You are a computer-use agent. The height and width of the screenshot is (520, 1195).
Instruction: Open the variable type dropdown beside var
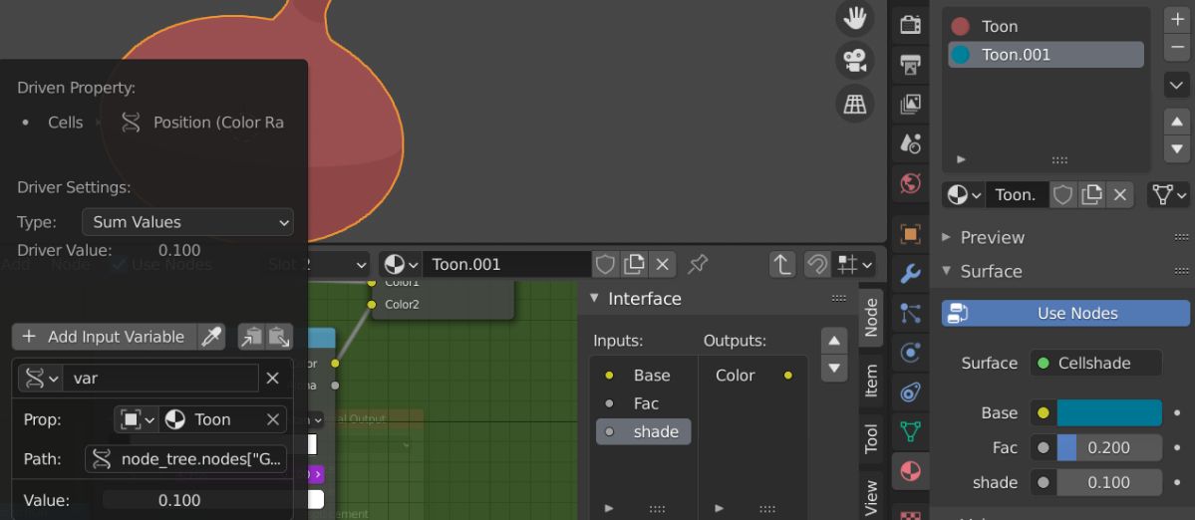click(40, 378)
